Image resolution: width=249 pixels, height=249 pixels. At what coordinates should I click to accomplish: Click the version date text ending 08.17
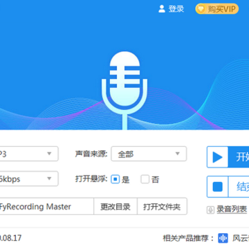[10, 238]
